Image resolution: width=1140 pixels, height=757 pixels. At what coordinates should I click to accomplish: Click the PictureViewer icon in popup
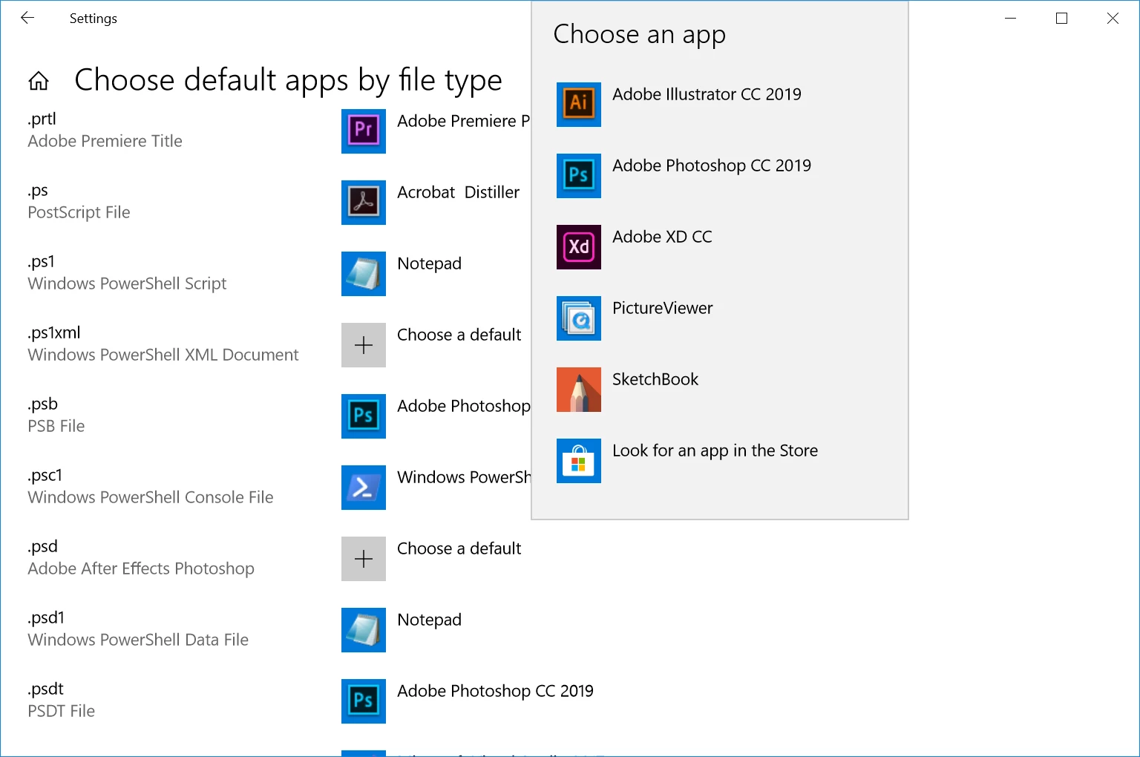point(579,318)
